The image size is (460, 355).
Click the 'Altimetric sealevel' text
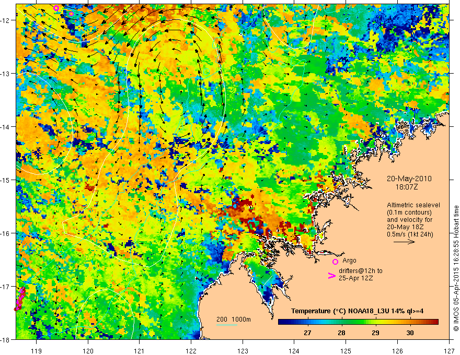click(413, 205)
